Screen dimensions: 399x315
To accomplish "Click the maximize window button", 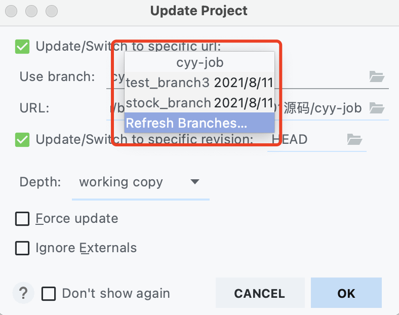I will coord(52,11).
